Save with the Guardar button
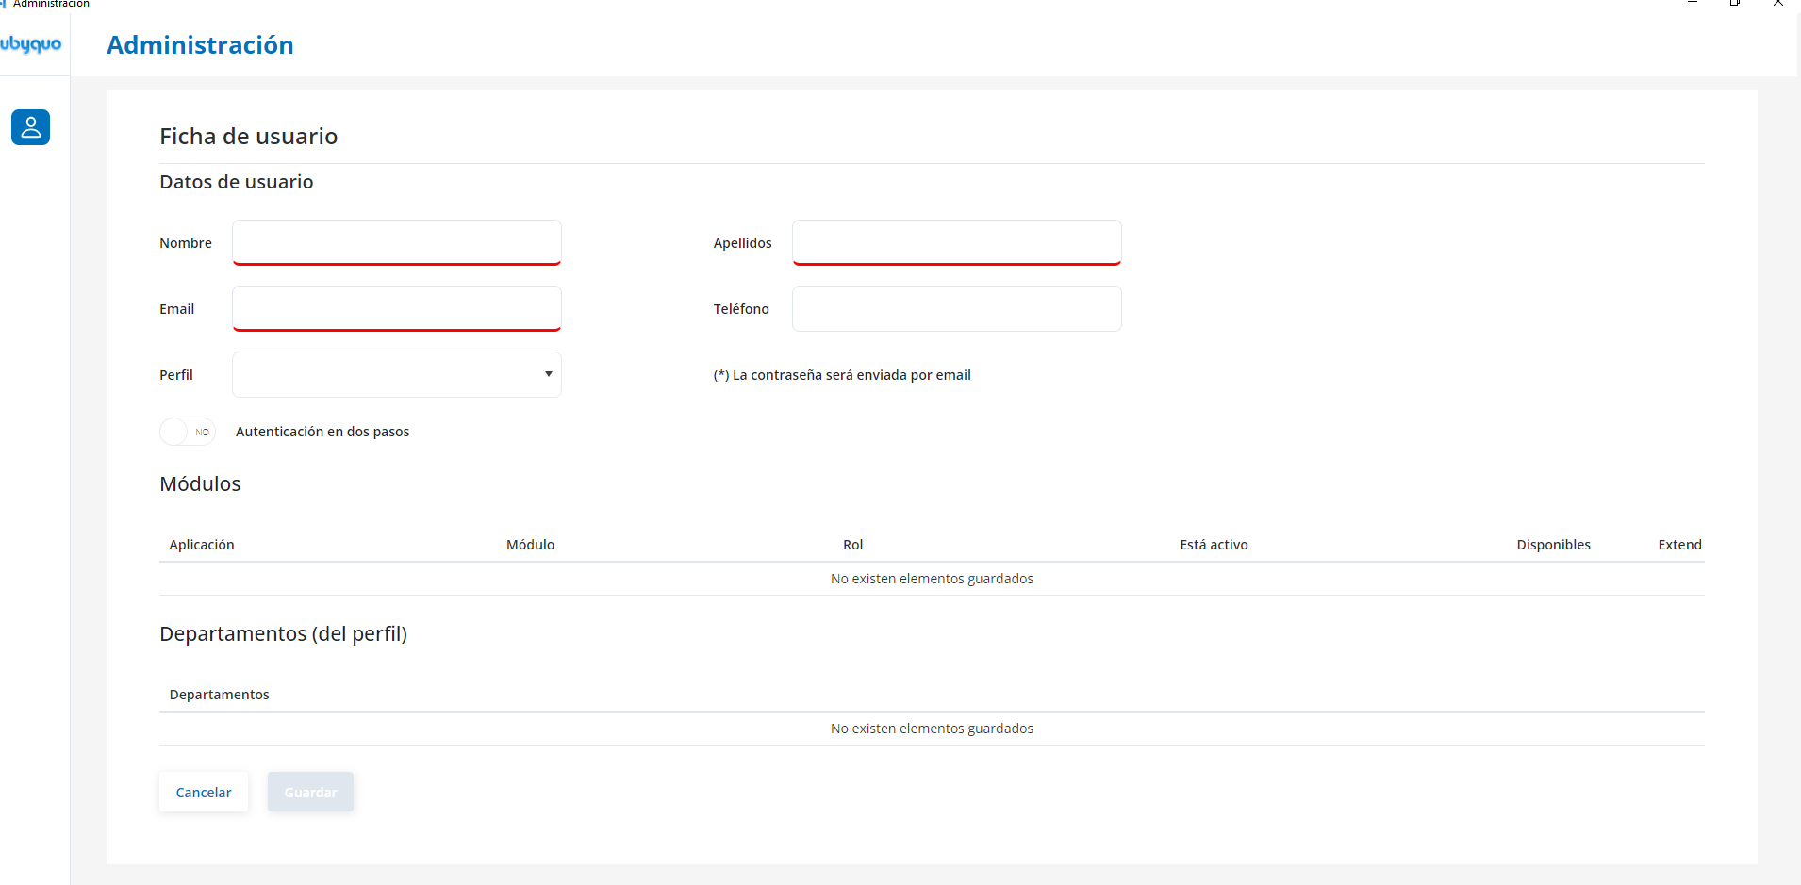 (310, 792)
